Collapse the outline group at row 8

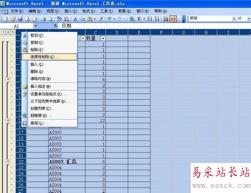8,79
